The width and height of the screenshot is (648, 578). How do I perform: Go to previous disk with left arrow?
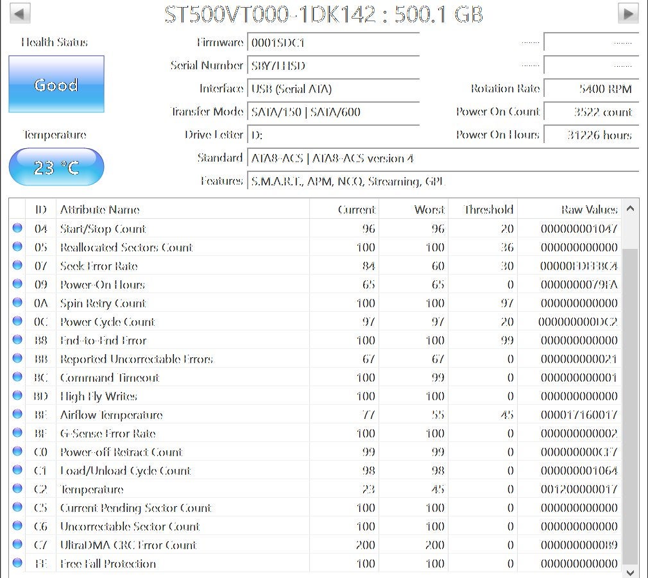(19, 13)
